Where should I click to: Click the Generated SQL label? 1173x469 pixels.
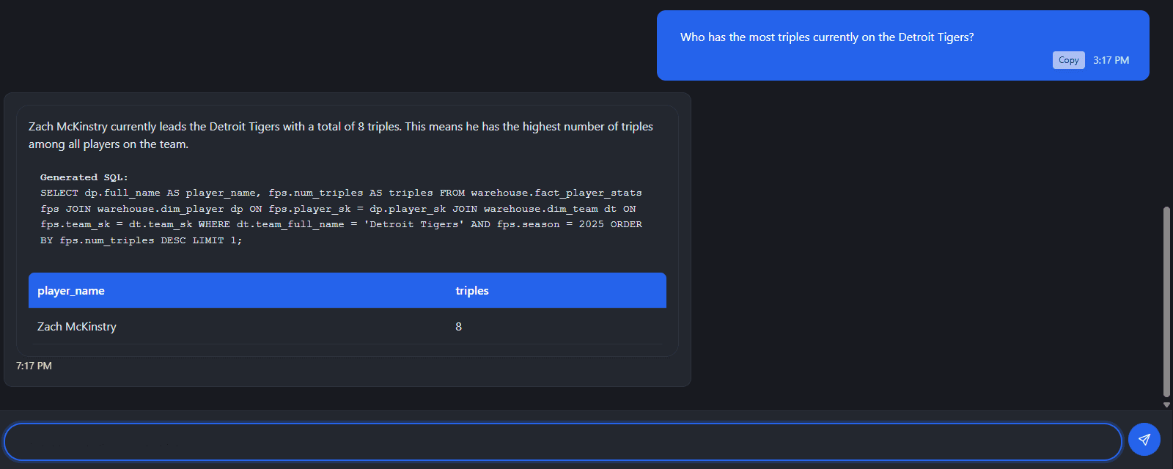(84, 177)
